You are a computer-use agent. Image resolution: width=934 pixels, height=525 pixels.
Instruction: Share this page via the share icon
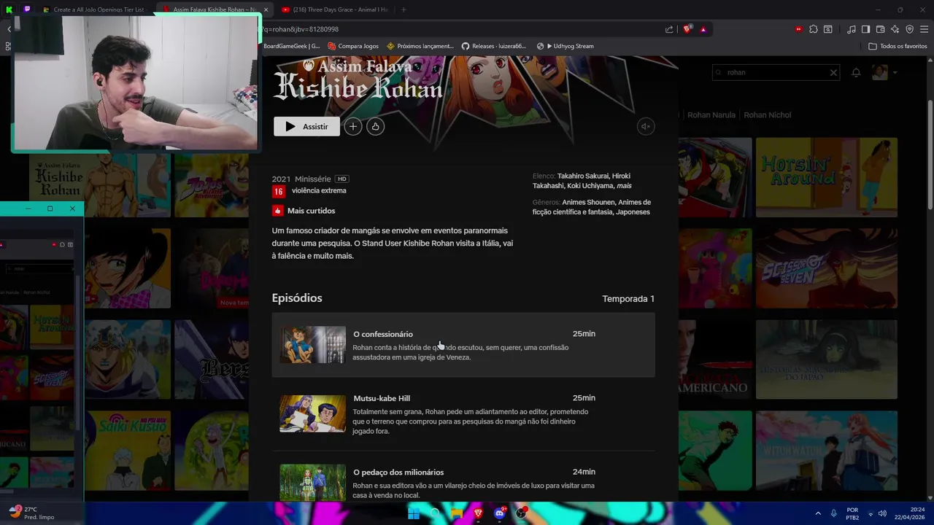point(669,29)
